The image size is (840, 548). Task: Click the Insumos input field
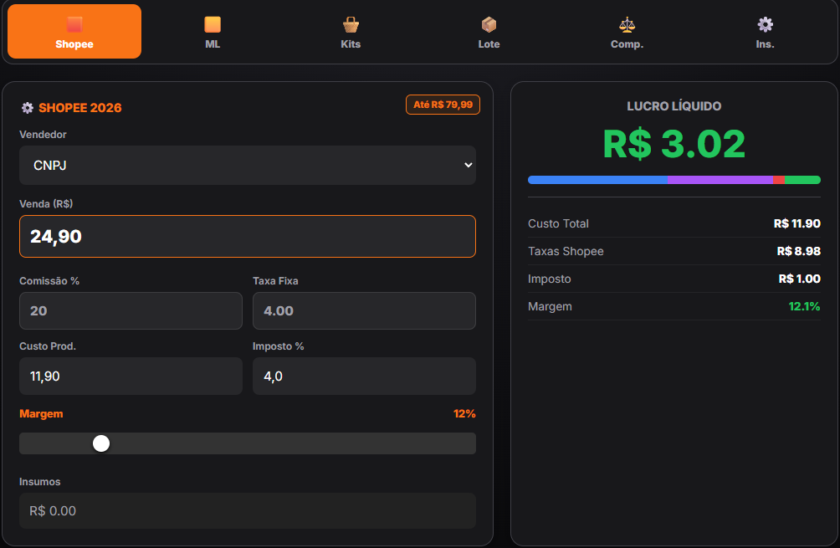click(x=248, y=510)
